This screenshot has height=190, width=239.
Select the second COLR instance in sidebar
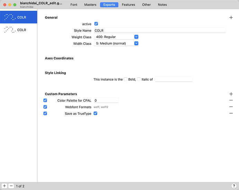click(18, 30)
